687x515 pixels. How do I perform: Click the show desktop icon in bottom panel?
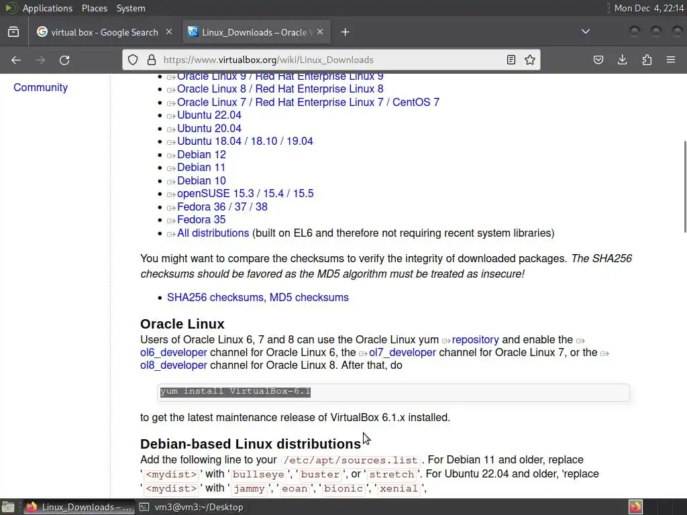point(8,507)
